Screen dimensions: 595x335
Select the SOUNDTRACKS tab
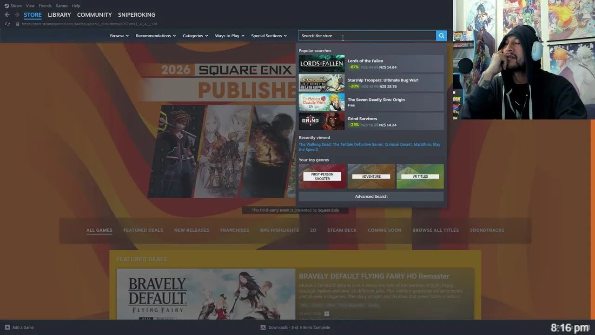click(x=487, y=230)
